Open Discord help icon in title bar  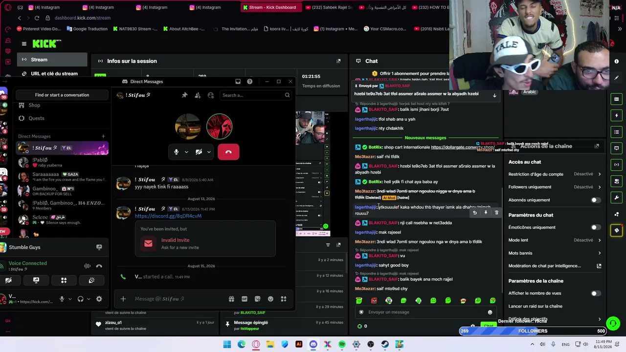click(x=250, y=82)
